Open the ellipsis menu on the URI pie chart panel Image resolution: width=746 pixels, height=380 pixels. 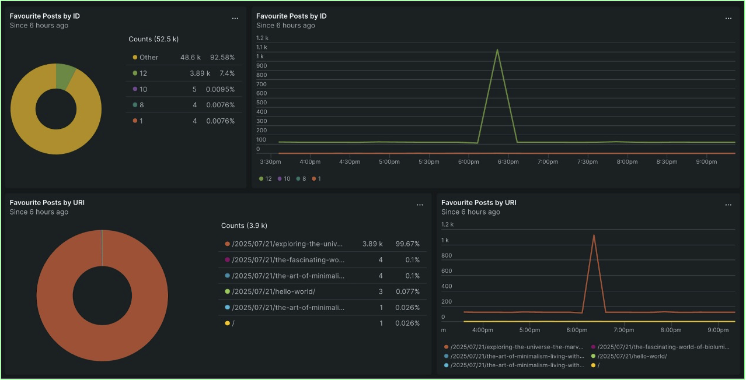420,205
